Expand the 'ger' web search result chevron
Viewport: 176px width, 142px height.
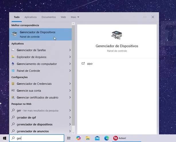click(70, 111)
